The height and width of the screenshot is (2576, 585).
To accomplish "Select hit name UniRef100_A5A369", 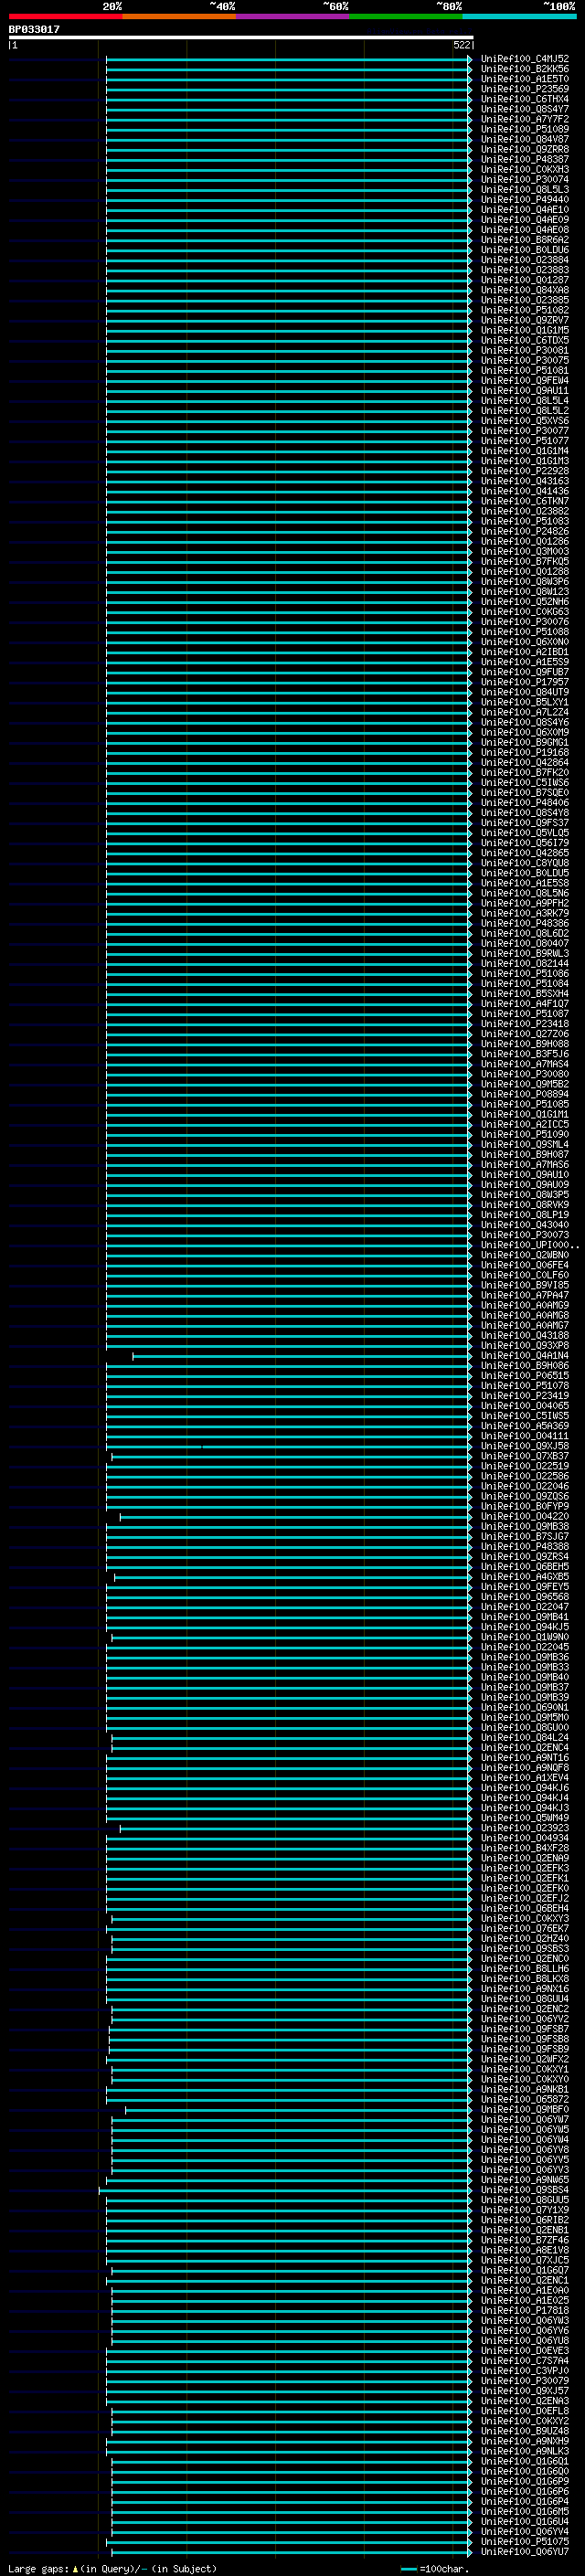I will coord(525,1426).
